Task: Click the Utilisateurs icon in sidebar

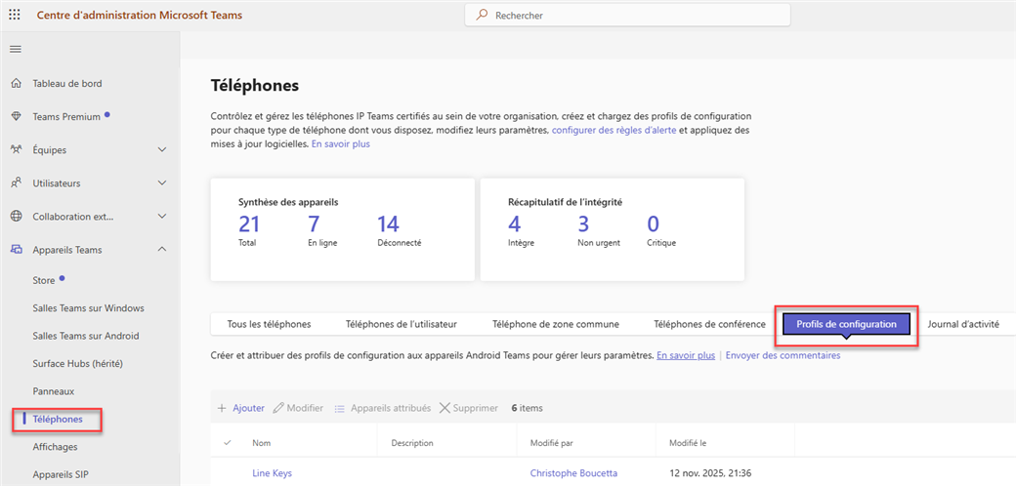Action: (x=16, y=183)
